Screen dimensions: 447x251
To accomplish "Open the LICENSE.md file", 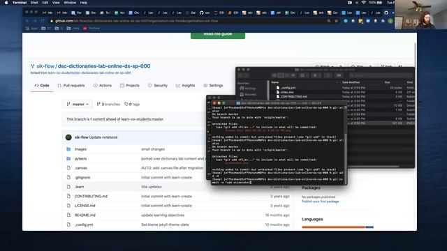I will click(85, 206).
